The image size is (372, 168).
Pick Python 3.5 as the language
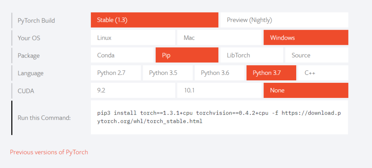(x=168, y=73)
